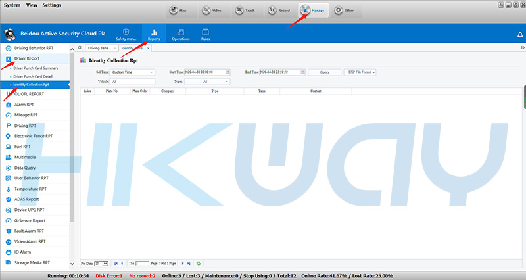Open Electronic Fence RPT
526x280 pixels.
coord(35,136)
